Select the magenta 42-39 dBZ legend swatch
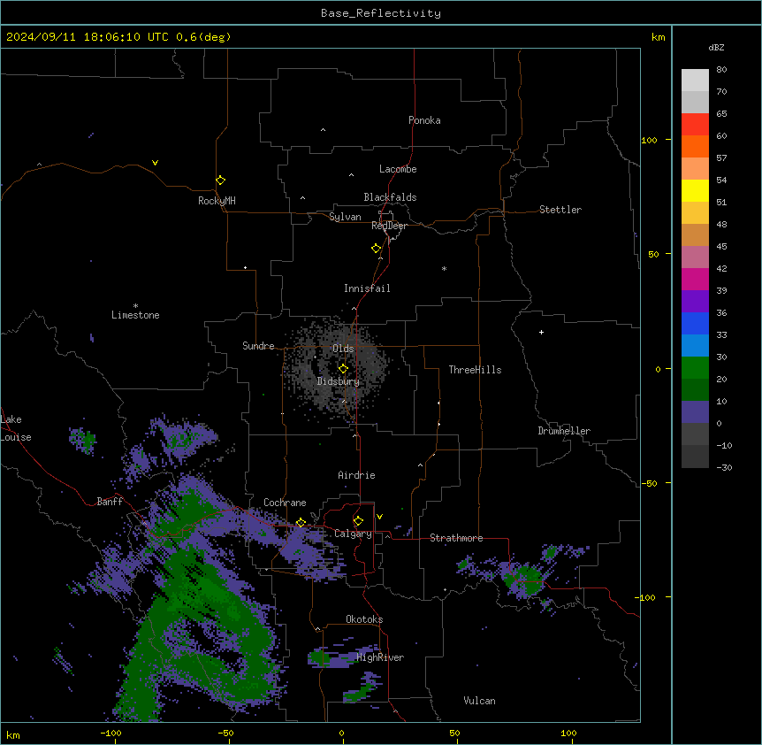 coord(695,279)
